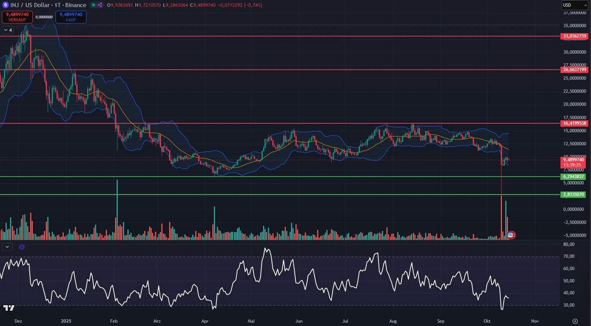Click the green market status dot
This screenshot has width=591, height=326.
tap(94, 5)
